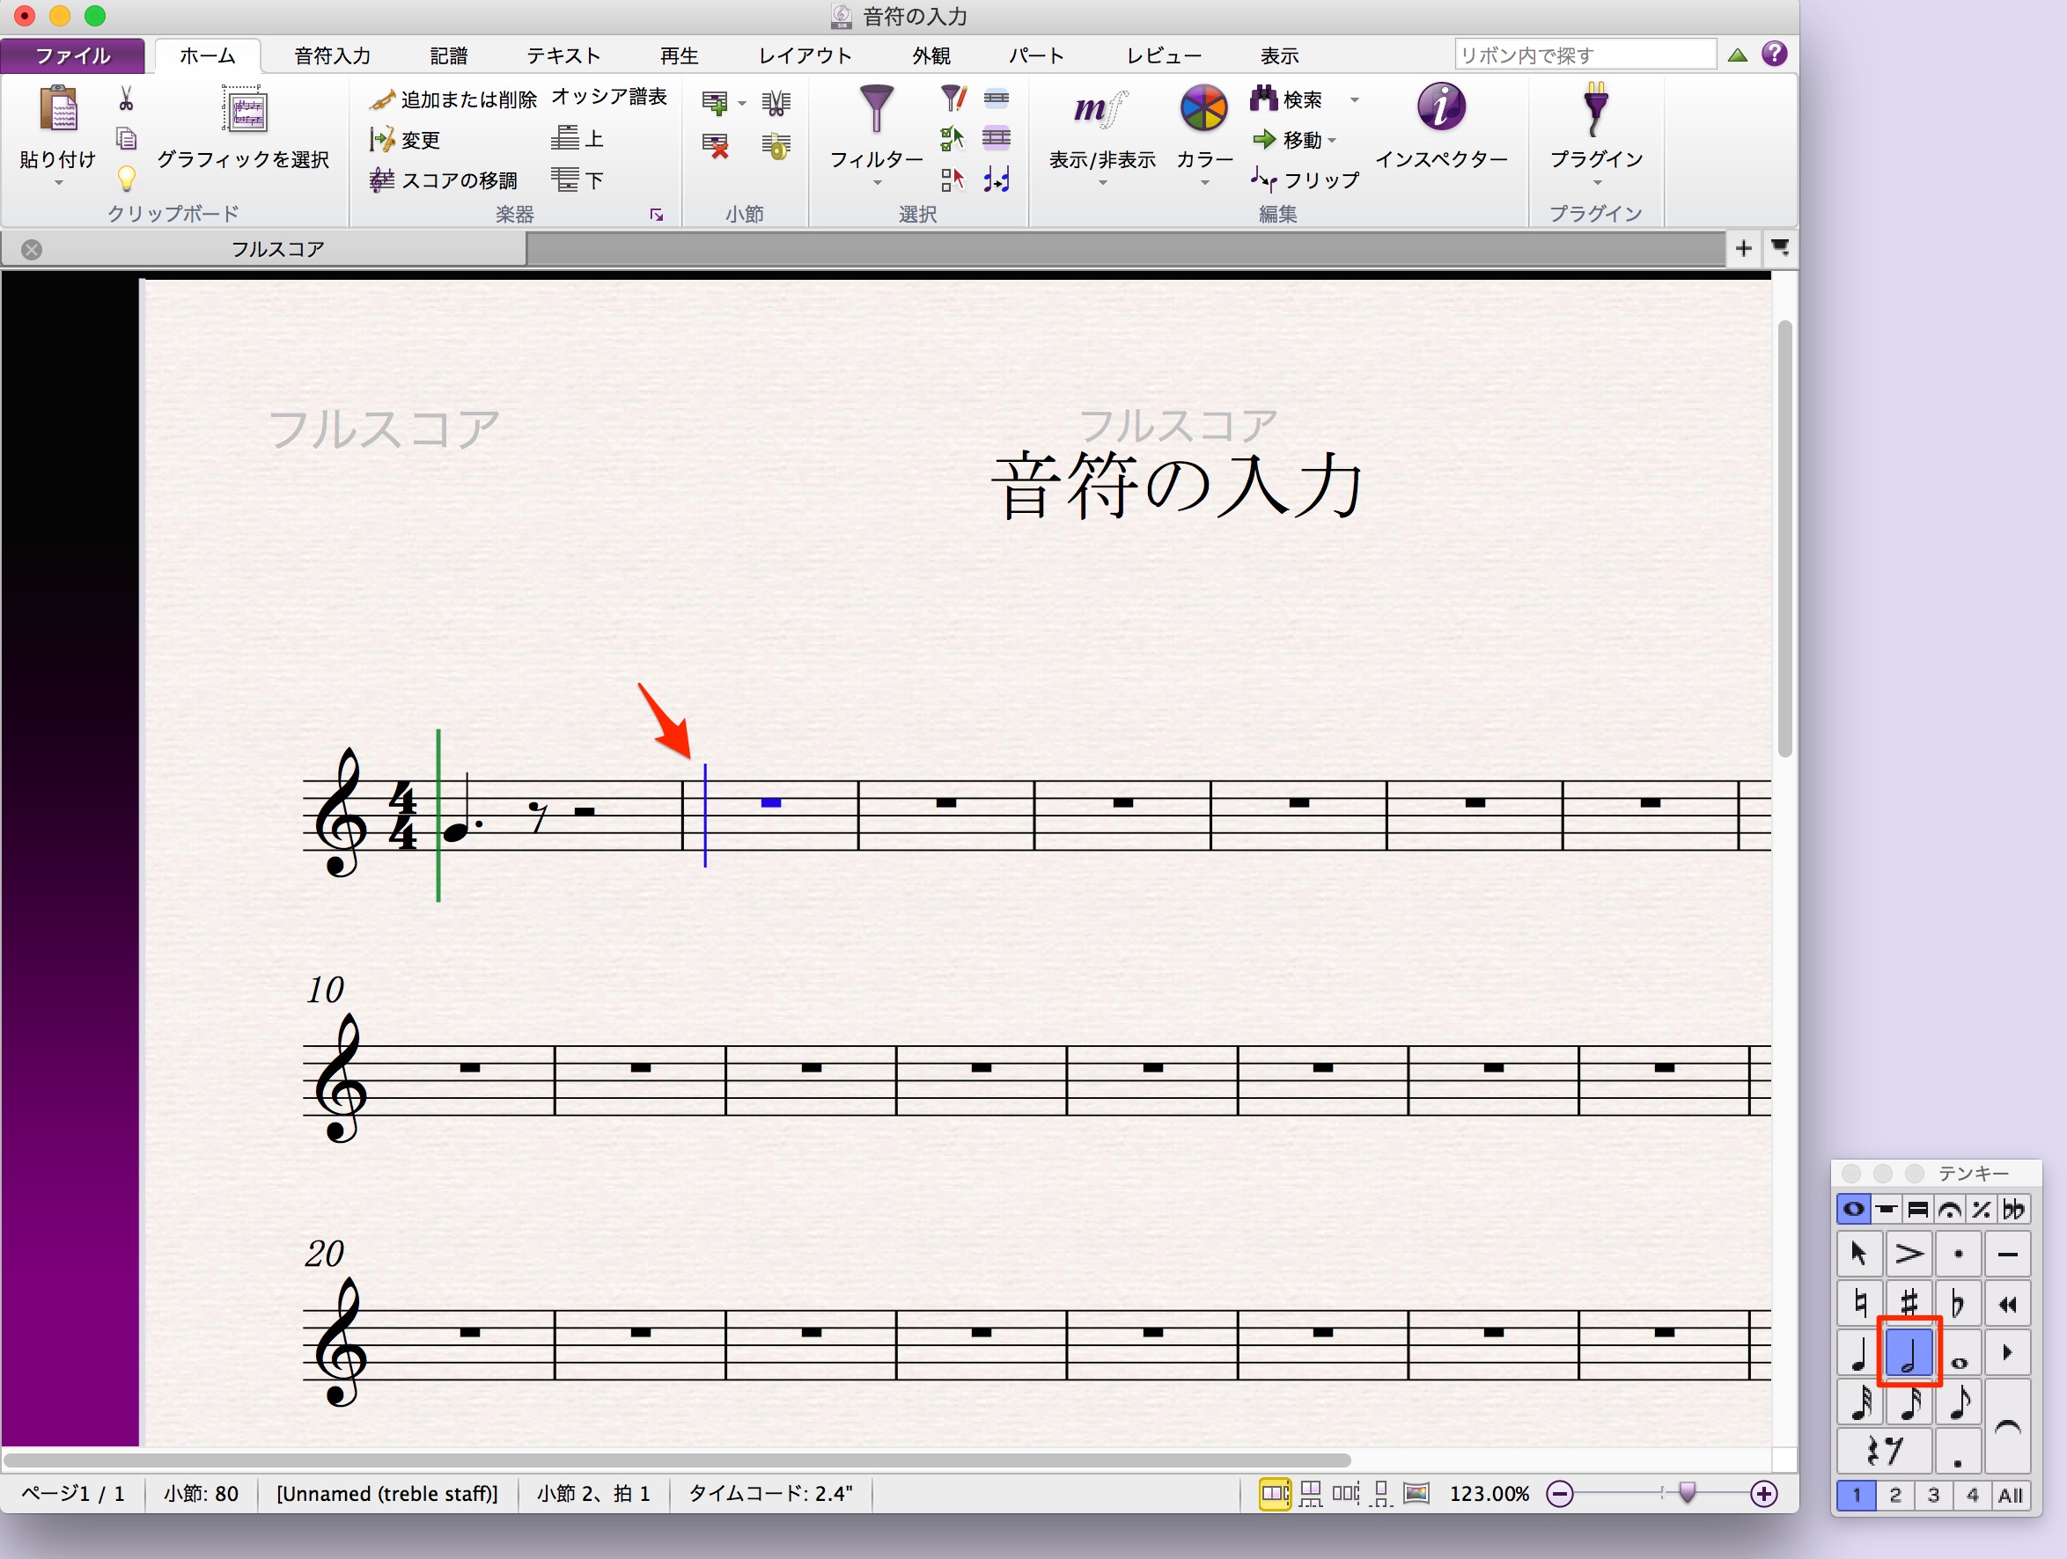
Task: Expand the Hide or Show dropdown arrow
Action: click(1101, 183)
